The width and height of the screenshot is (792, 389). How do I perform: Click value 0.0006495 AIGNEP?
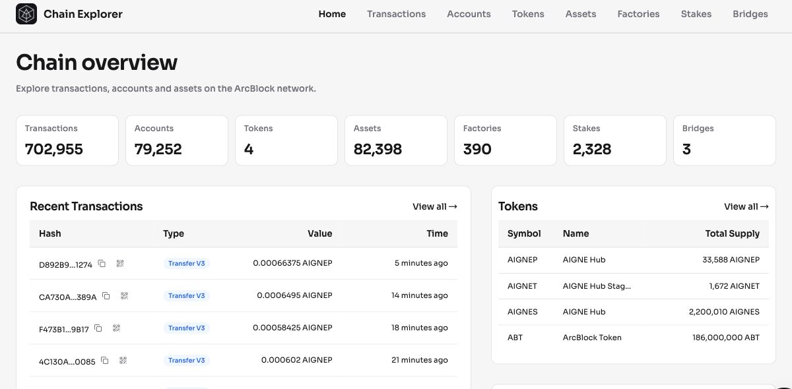294,295
